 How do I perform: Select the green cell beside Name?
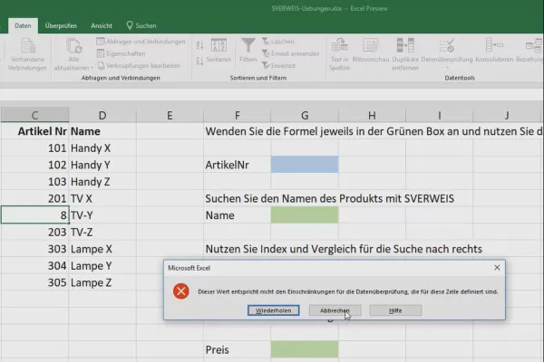point(305,215)
